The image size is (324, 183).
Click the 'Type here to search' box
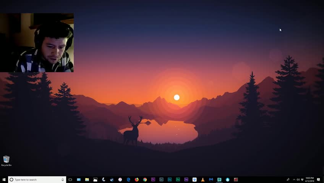37,180
